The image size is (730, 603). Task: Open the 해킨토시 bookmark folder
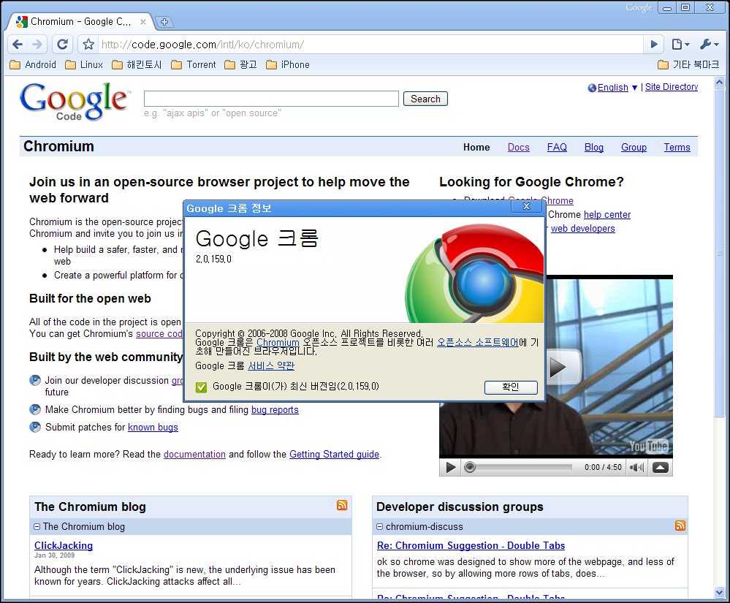coord(137,65)
